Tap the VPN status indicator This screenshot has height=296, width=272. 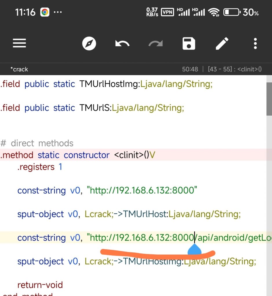click(167, 12)
